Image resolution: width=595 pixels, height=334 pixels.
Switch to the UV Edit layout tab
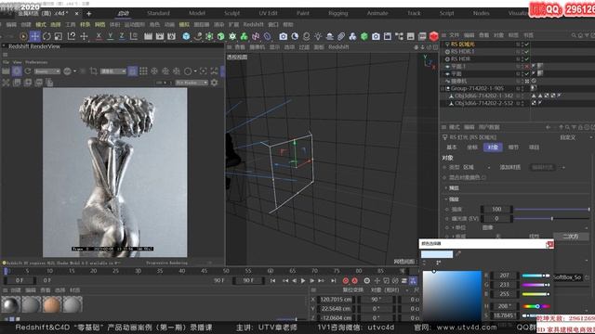[x=269, y=13]
